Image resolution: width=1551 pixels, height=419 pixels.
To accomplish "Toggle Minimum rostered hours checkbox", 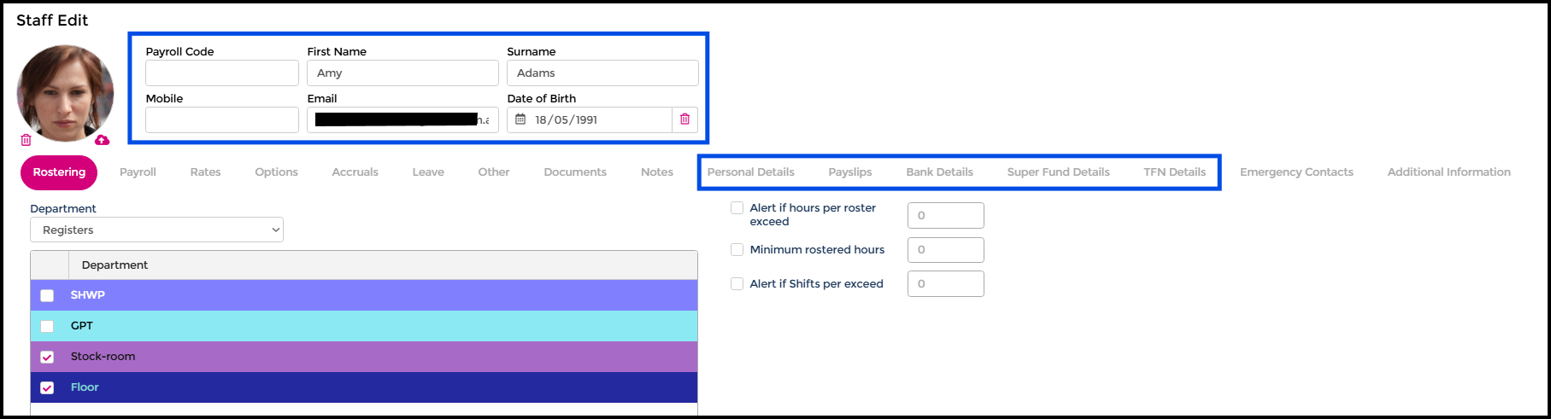I will (x=737, y=250).
